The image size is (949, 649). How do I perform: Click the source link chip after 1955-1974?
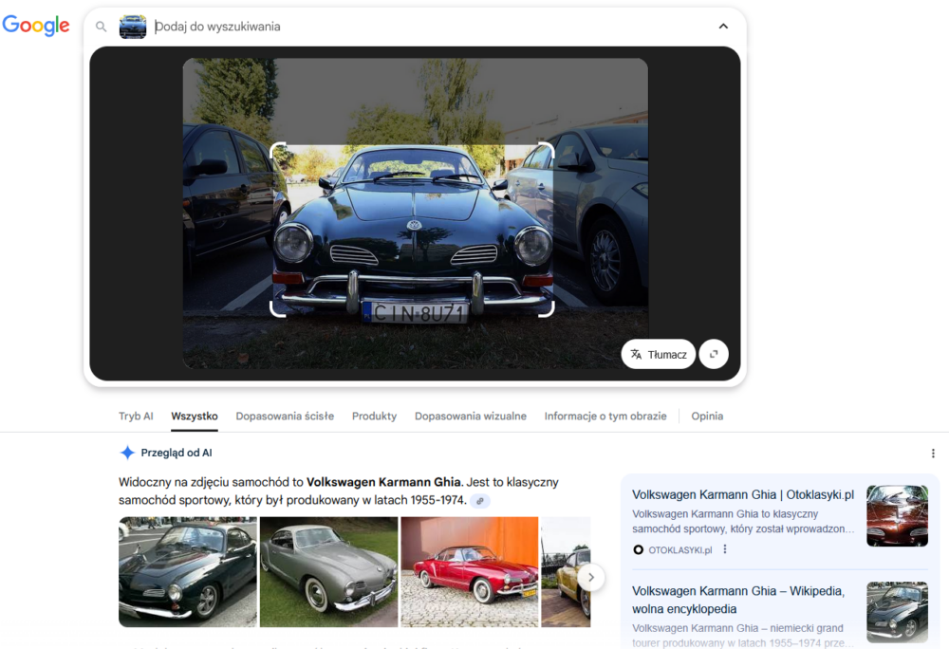481,501
